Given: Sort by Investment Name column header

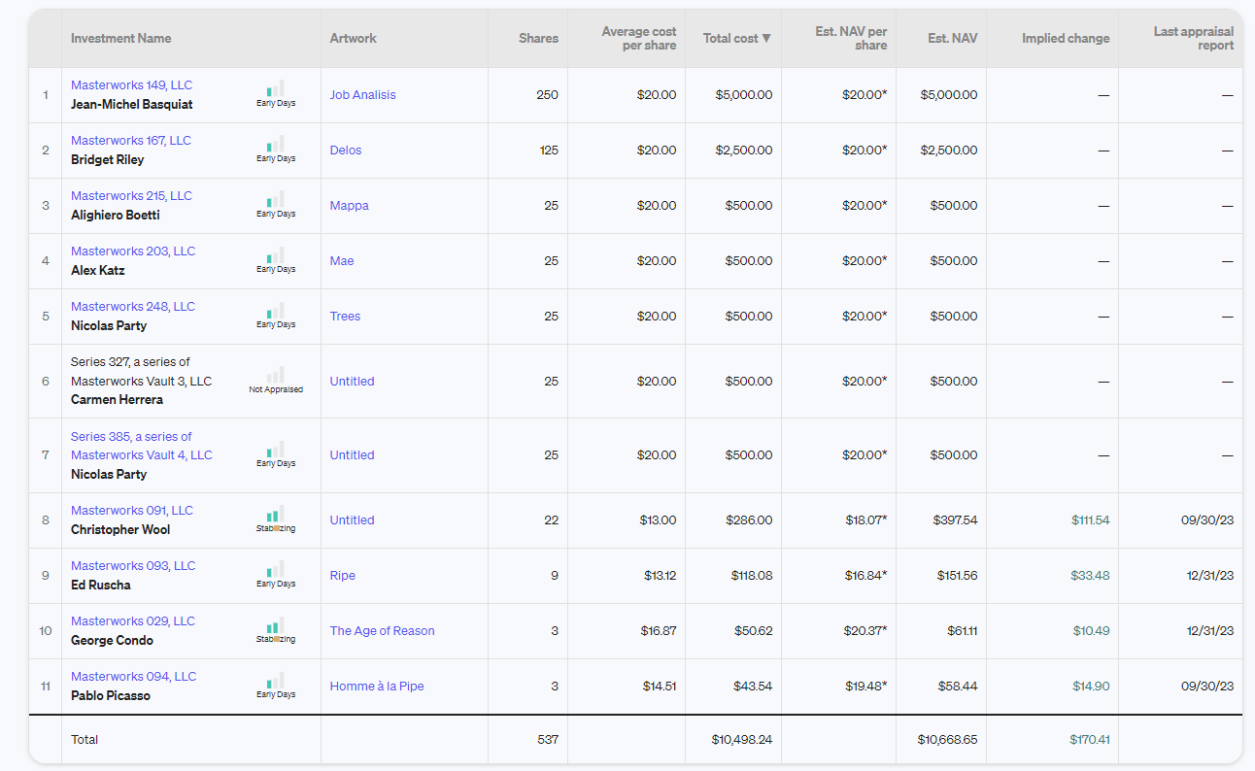Looking at the screenshot, I should [120, 38].
